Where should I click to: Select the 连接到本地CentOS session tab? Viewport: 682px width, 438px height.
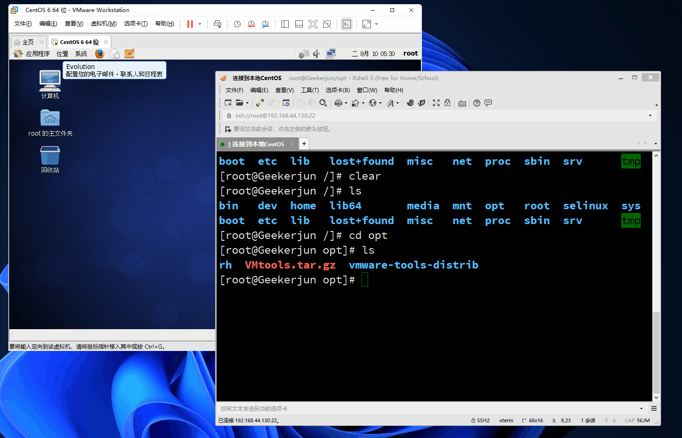pos(257,144)
